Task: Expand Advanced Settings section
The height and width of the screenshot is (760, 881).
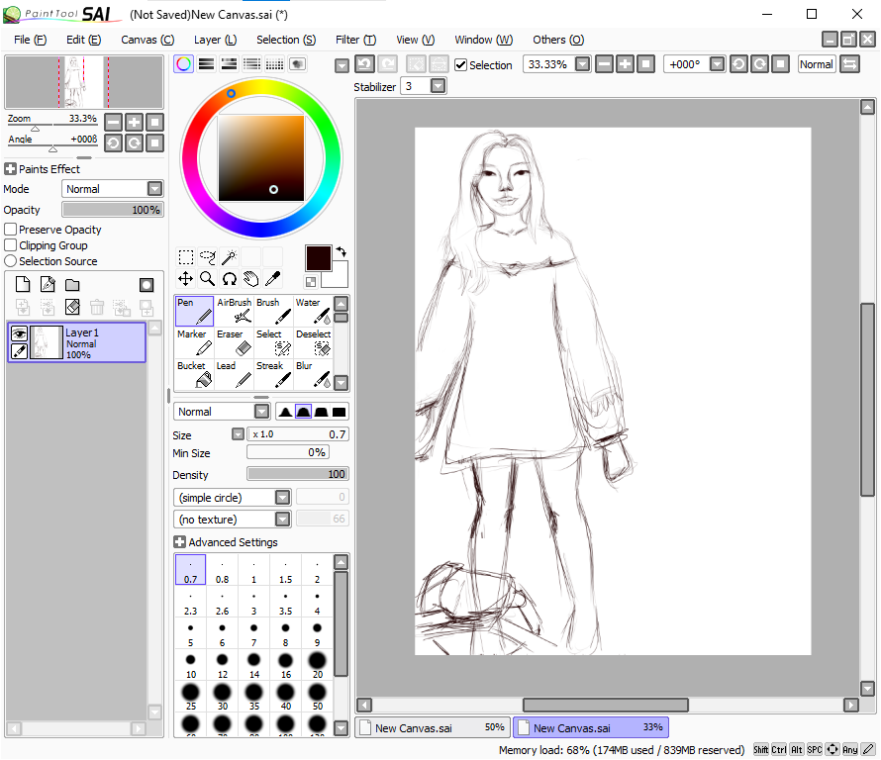Action: coord(179,542)
